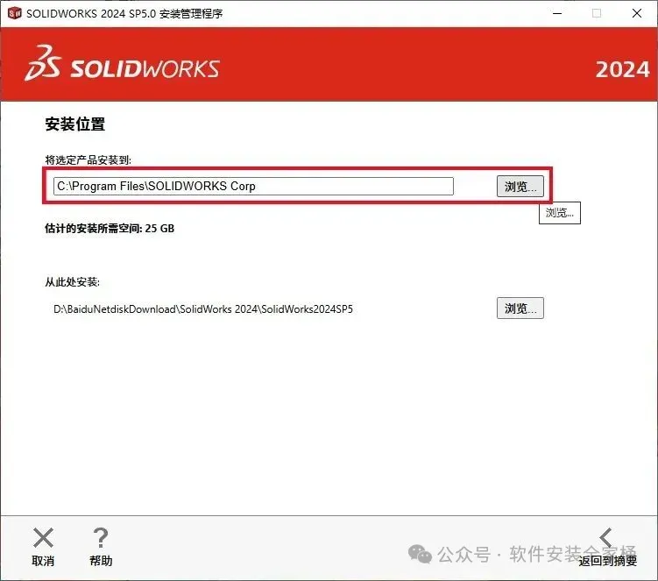658x581 pixels.
Task: Click the 浏览... tooltip popup
Action: click(560, 213)
